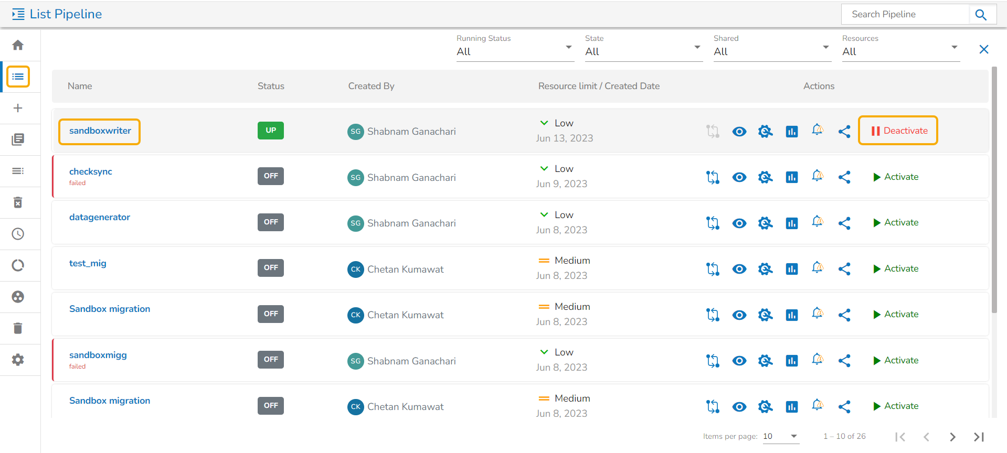Open settings gear icon in left sidebar
The width and height of the screenshot is (1007, 453).
pos(18,360)
